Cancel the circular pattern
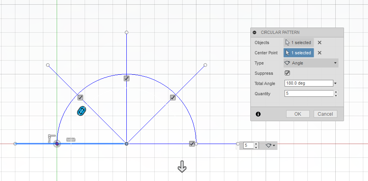 pyautogui.click(x=325, y=114)
